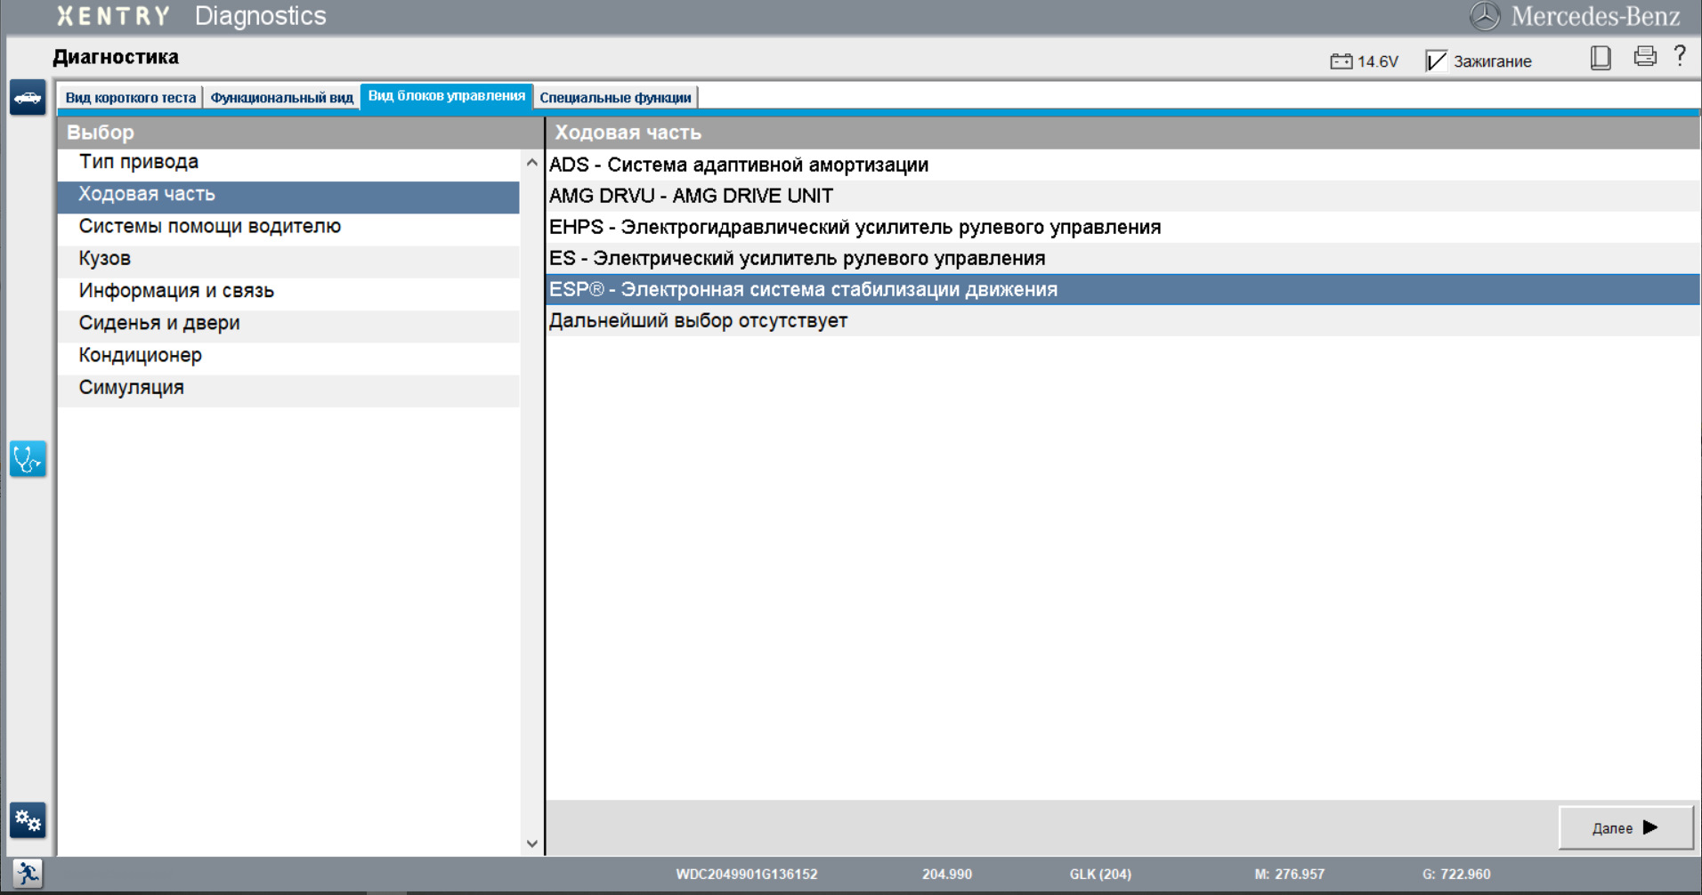1702x895 pixels.
Task: Select the stethoscope diagnosis icon
Action: (x=28, y=459)
